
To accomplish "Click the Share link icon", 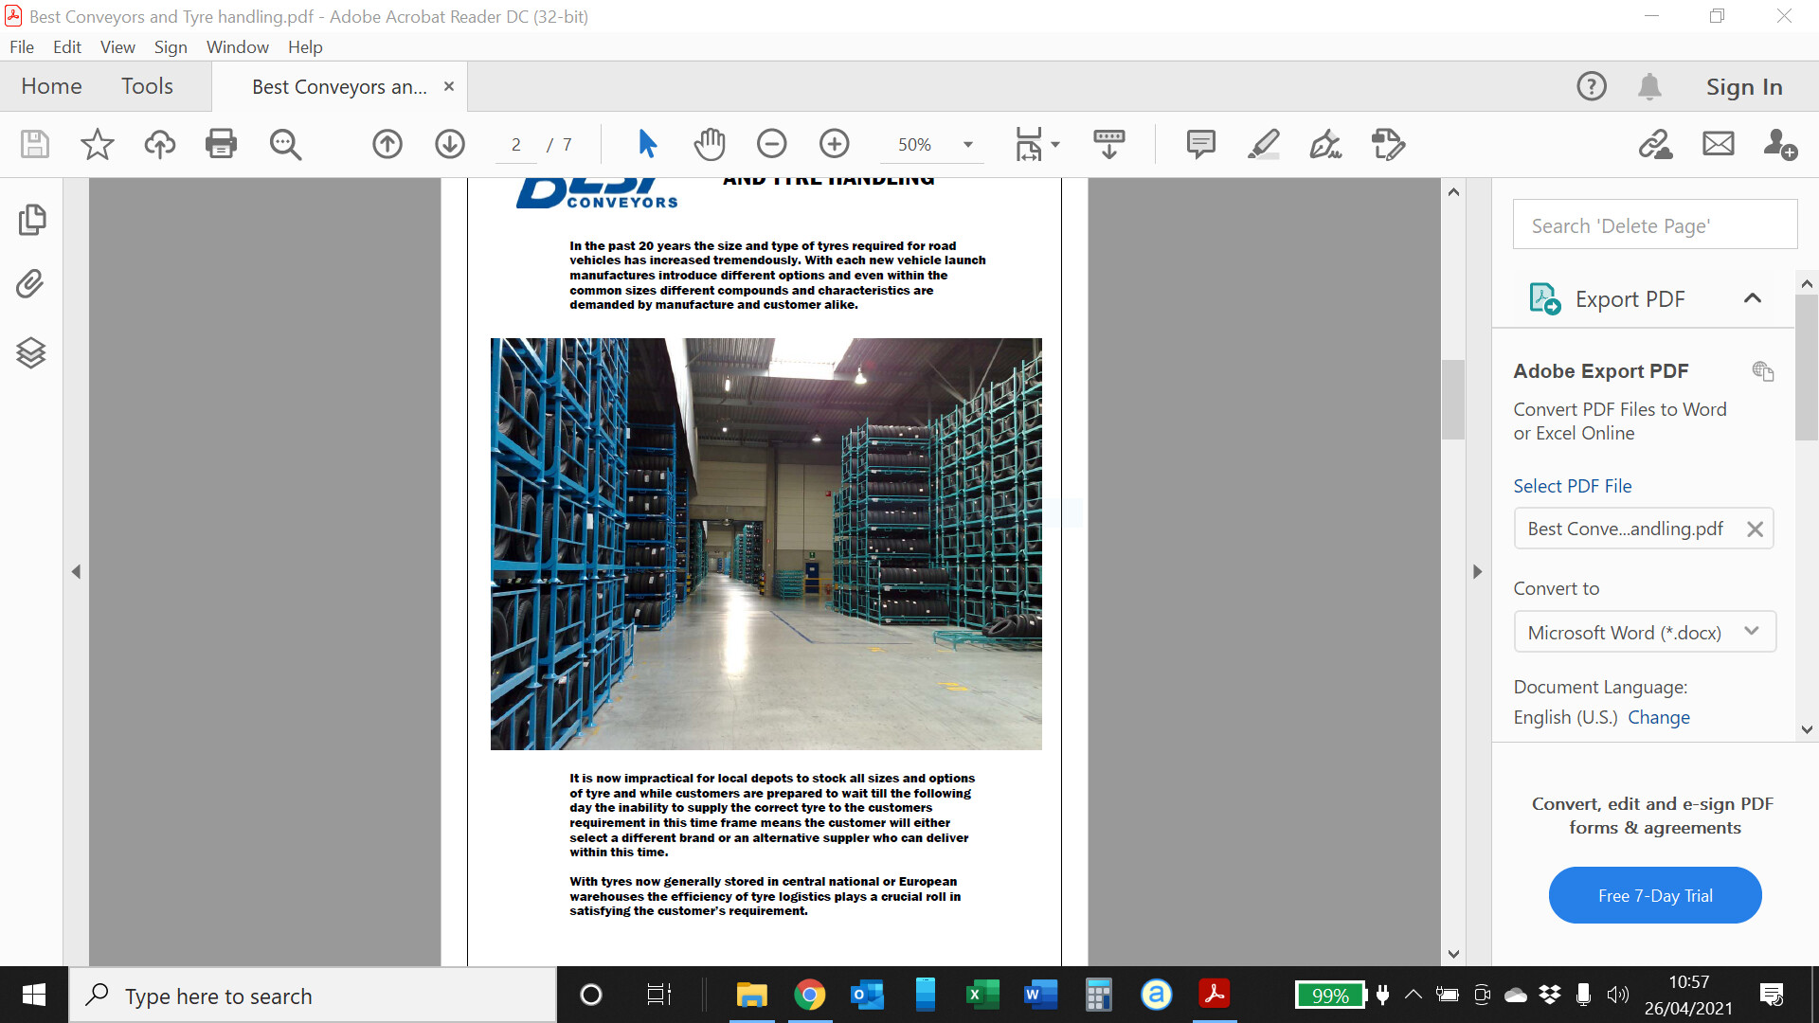I will coord(1655,144).
